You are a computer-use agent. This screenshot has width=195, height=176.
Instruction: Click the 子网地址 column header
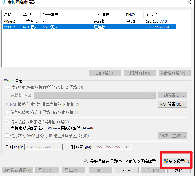(160, 15)
